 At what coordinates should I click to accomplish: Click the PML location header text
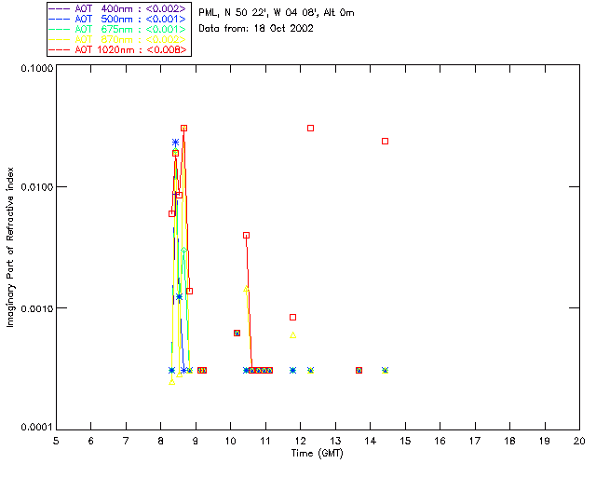tap(277, 13)
